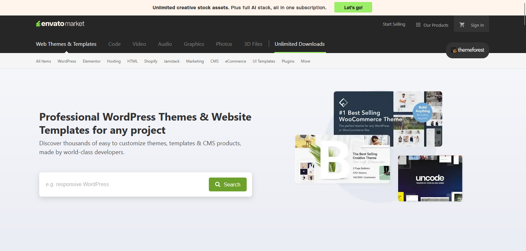
Task: Open UI Templates submenu item
Action: click(264, 61)
